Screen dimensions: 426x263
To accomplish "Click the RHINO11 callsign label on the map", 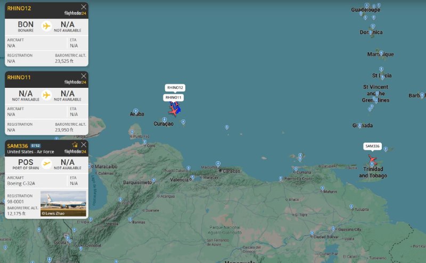I will pyautogui.click(x=173, y=97).
